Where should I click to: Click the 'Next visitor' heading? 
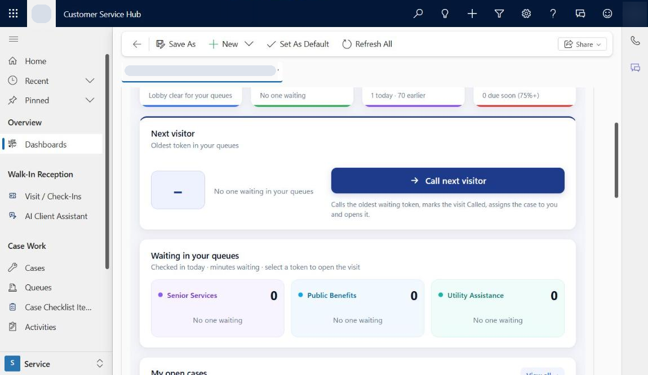pyautogui.click(x=173, y=133)
